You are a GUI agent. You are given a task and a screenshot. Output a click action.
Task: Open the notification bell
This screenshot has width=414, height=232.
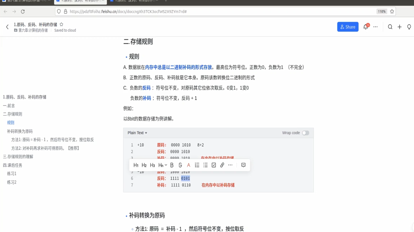[x=366, y=27]
